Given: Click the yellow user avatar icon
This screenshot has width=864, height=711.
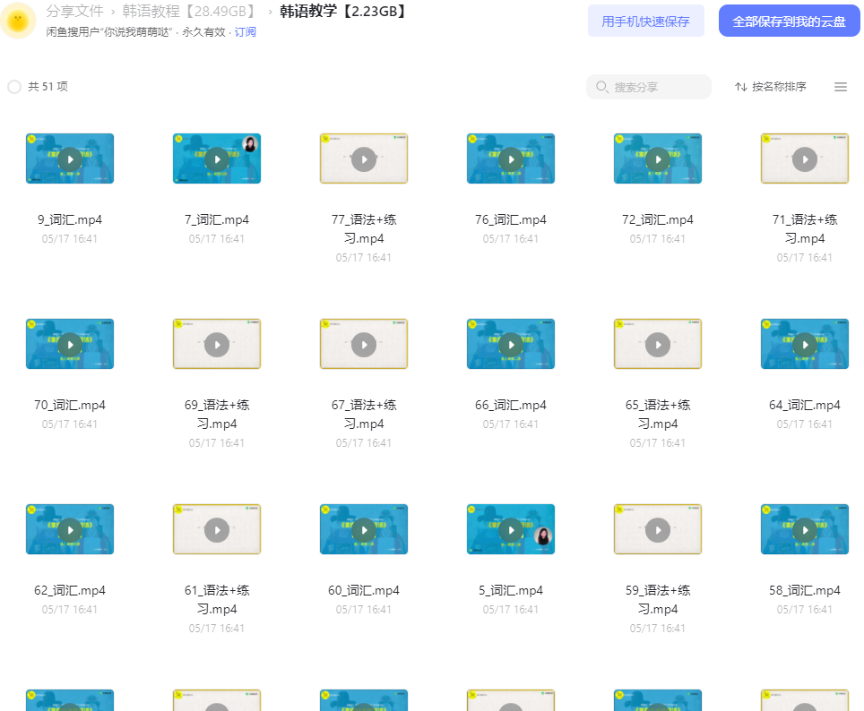Looking at the screenshot, I should [x=18, y=21].
